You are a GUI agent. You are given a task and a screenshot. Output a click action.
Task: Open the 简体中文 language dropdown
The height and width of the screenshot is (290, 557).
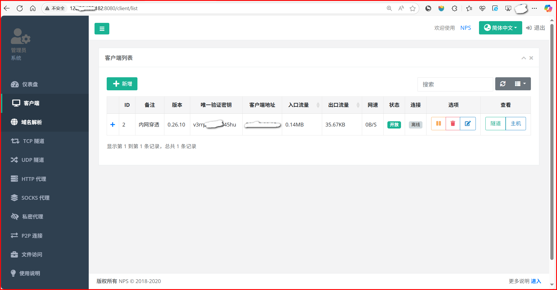(500, 28)
